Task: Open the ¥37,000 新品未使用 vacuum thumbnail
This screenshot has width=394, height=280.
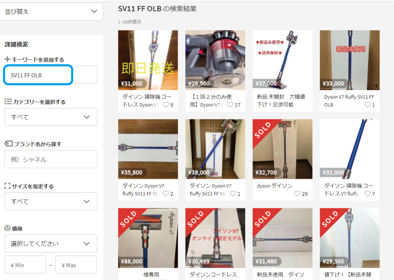Action: (282, 60)
